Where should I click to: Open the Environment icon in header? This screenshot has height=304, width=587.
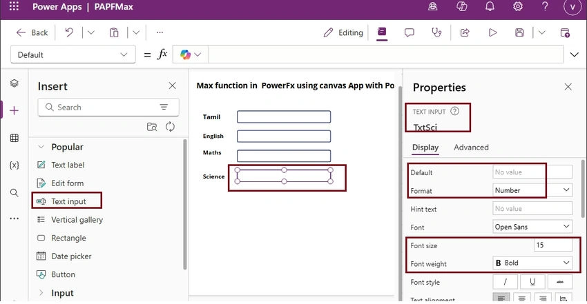click(x=433, y=6)
